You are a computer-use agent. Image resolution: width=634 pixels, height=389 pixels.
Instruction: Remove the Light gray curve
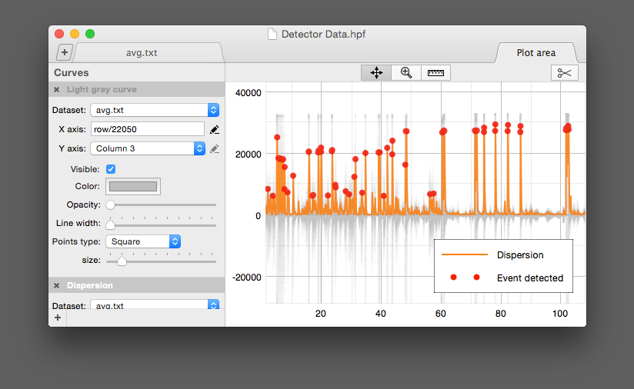(x=57, y=90)
